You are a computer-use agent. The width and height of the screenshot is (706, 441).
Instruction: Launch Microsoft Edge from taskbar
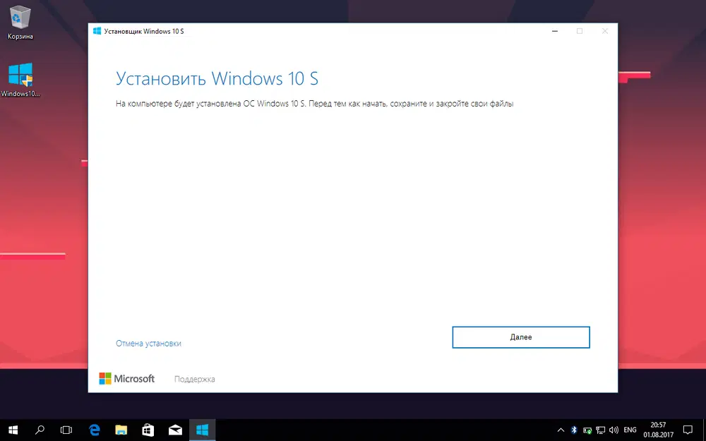click(x=94, y=430)
